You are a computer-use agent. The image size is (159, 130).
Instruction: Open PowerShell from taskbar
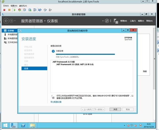[x=23, y=125]
